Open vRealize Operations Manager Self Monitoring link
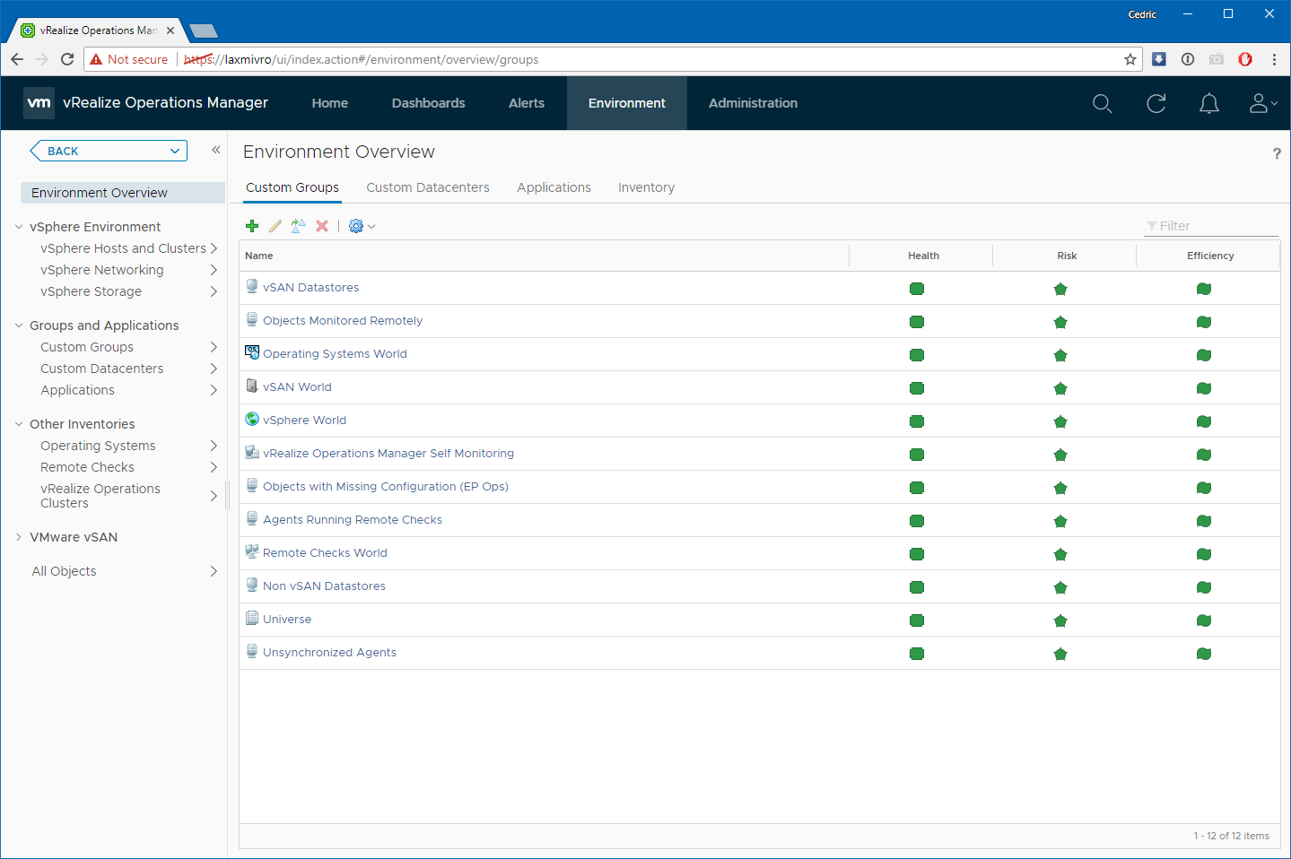Viewport: 1291px width, 859px height. (388, 454)
